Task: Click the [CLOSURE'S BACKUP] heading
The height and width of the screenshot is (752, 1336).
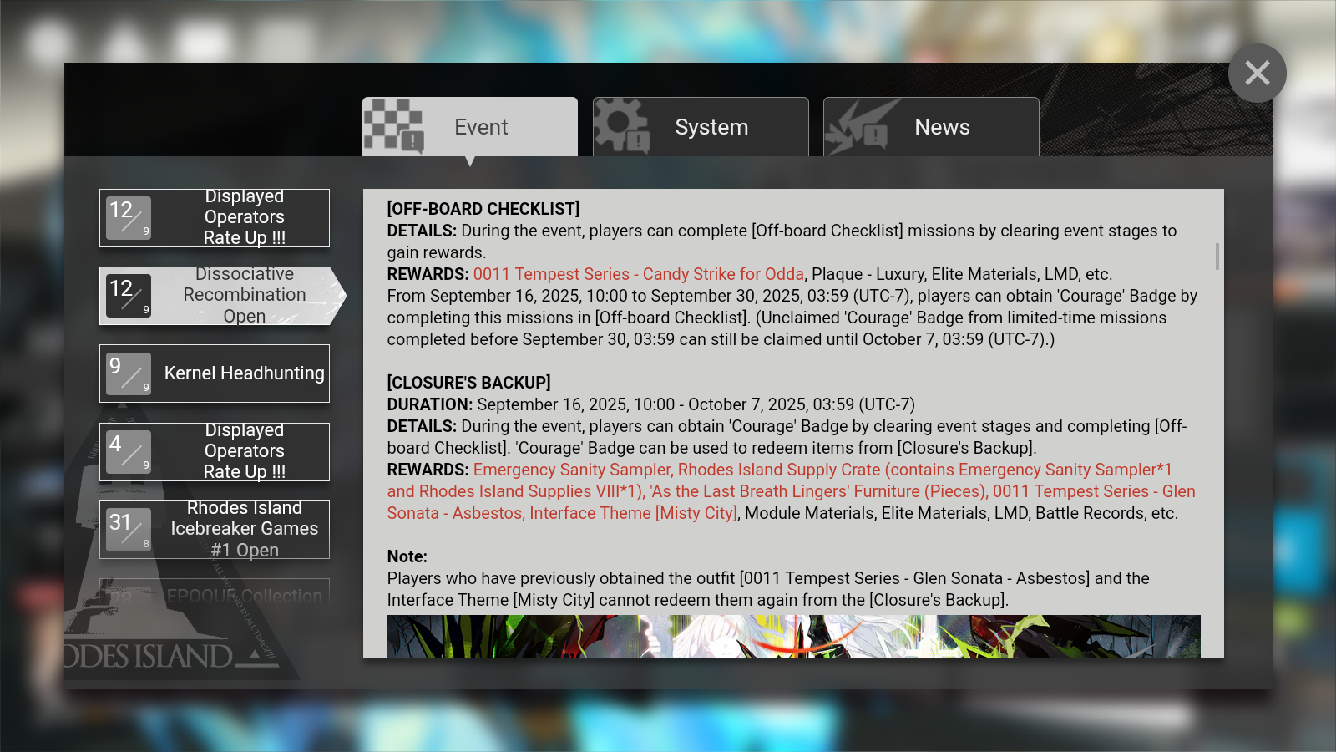Action: click(x=469, y=383)
